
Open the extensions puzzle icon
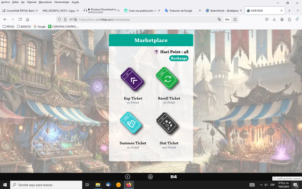[289, 19]
